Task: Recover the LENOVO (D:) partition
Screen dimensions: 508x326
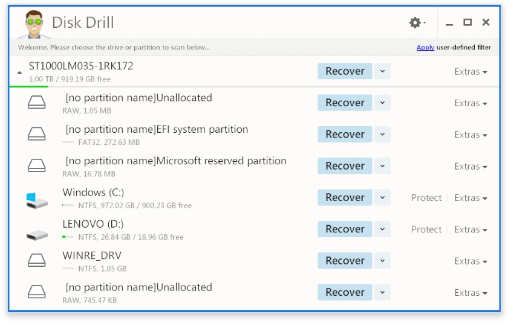Action: (345, 229)
